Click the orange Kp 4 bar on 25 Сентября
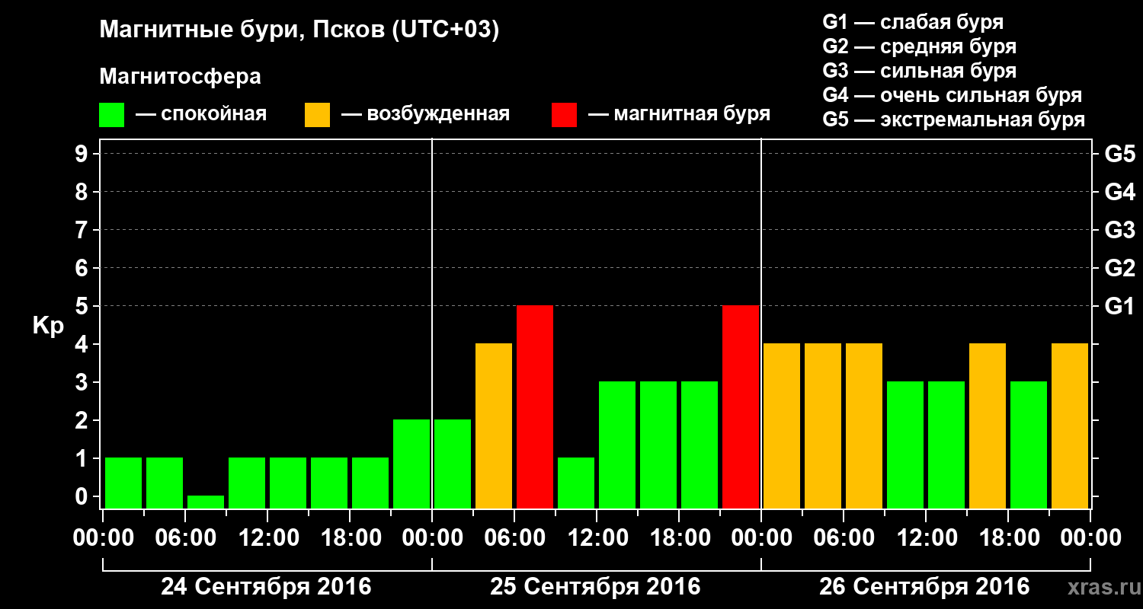Viewport: 1143px width, 609px height. click(x=494, y=426)
